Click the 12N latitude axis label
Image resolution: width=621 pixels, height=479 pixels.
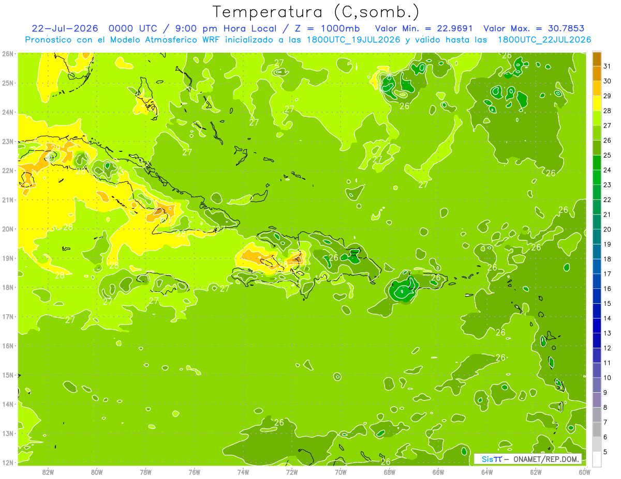[x=8, y=462]
